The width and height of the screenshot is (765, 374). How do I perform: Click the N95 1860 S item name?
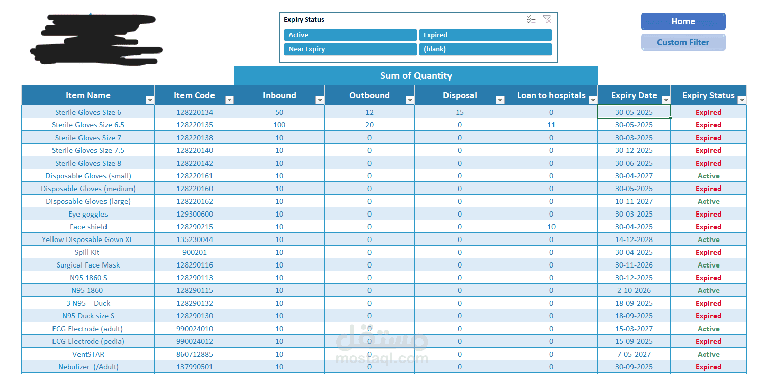click(x=88, y=278)
